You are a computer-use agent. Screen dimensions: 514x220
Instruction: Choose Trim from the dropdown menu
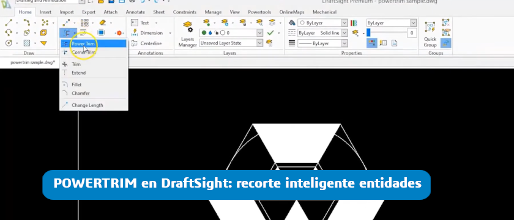pyautogui.click(x=94, y=64)
